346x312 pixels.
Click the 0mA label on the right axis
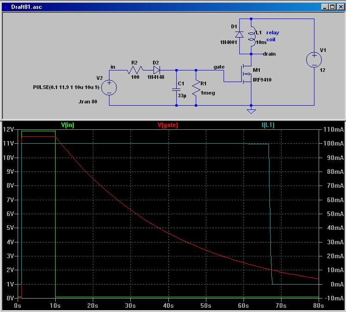click(x=337, y=284)
